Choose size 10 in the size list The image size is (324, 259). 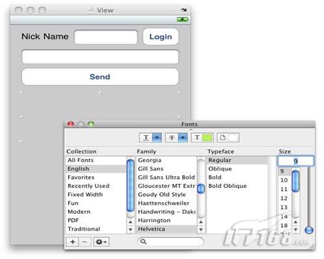pos(284,180)
